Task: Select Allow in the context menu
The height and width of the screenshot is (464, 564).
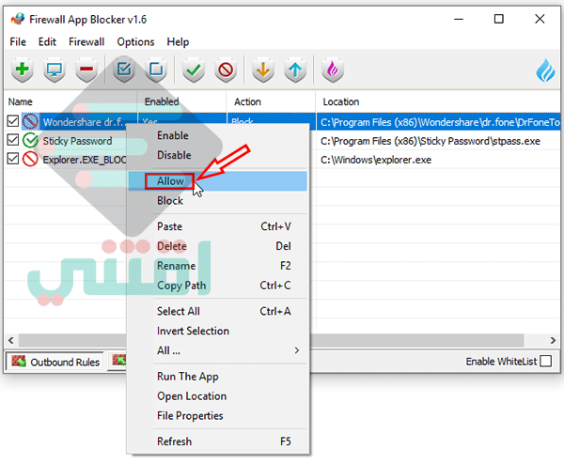Action: point(218,180)
